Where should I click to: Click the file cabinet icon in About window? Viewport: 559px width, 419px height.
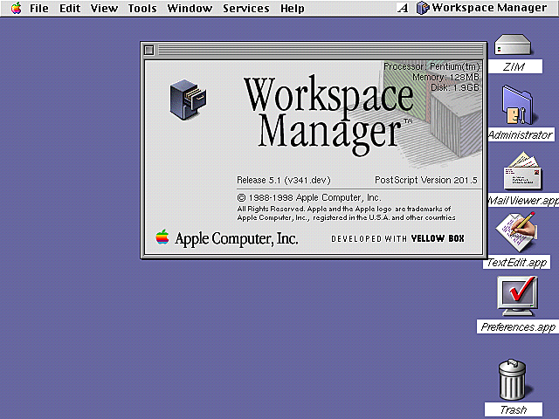coord(188,100)
